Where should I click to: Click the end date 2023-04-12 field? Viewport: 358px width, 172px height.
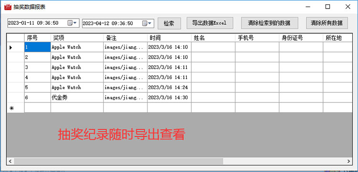point(112,23)
